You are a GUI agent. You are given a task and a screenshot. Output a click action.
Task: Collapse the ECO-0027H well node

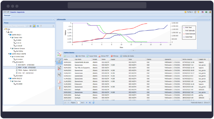(13, 62)
